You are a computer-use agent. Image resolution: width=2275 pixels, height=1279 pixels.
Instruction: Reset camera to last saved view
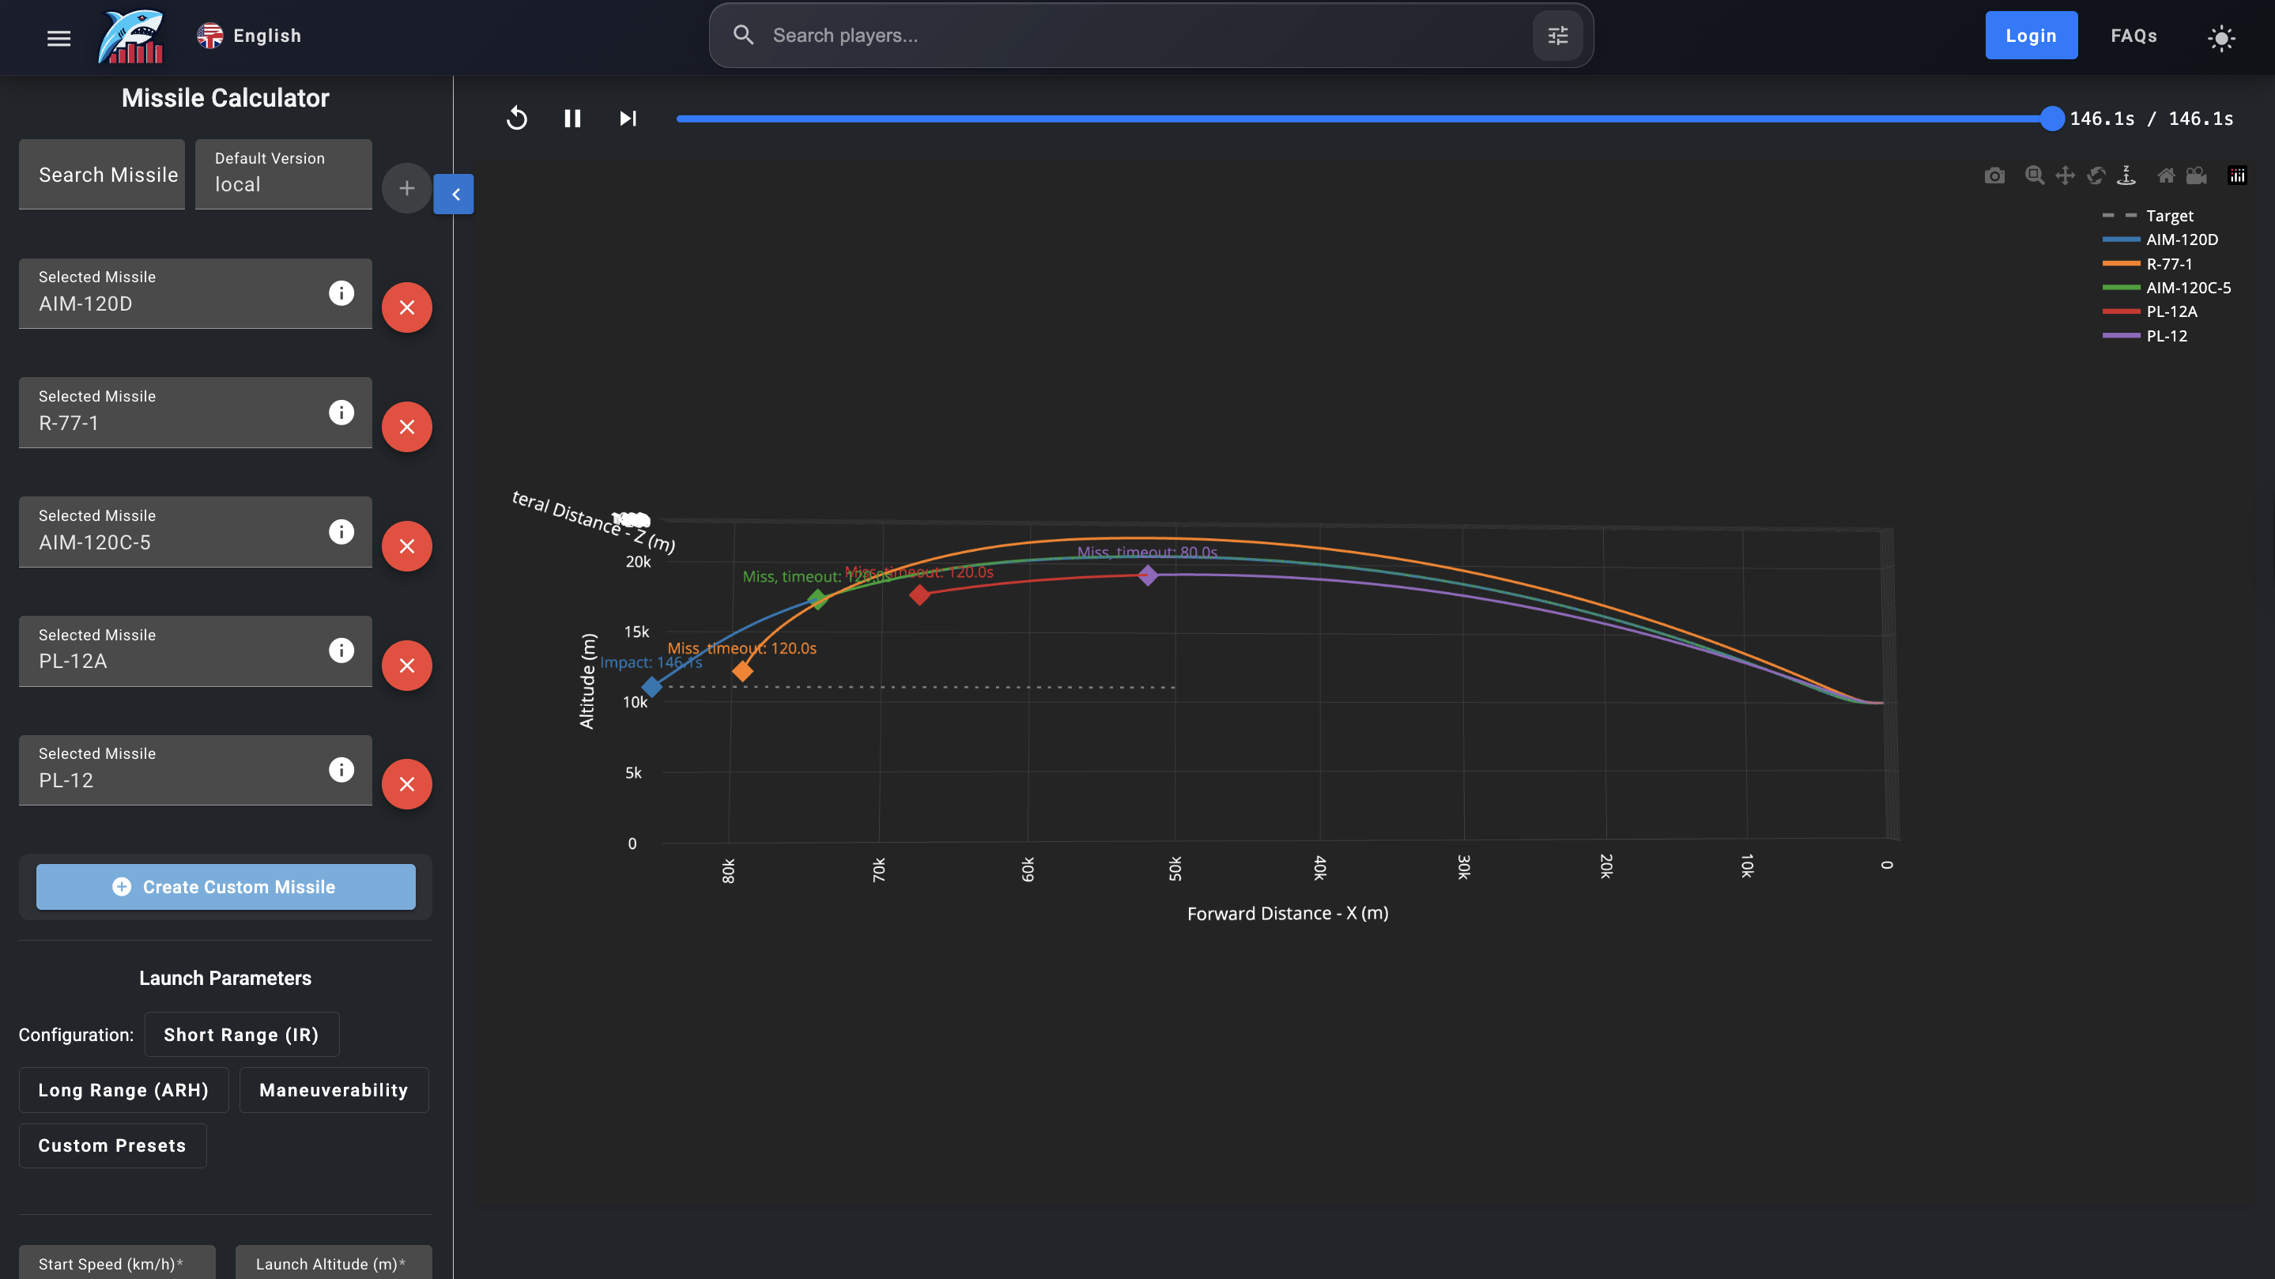click(x=2197, y=175)
